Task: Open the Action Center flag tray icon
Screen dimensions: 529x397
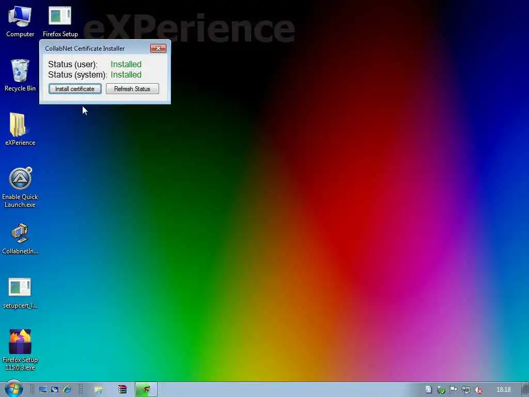Action: click(453, 390)
